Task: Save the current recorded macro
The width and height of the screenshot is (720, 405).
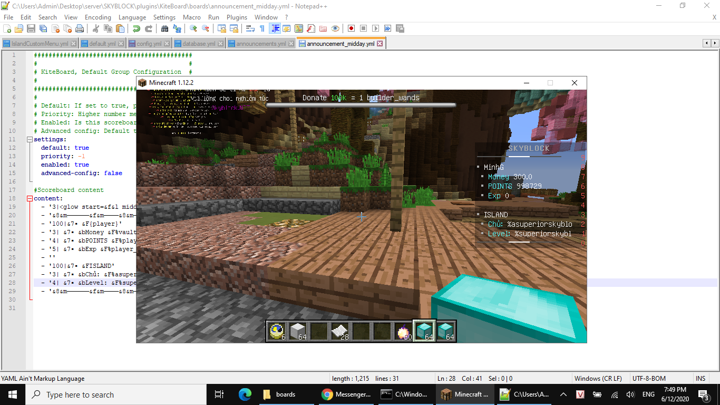Action: coord(400,28)
